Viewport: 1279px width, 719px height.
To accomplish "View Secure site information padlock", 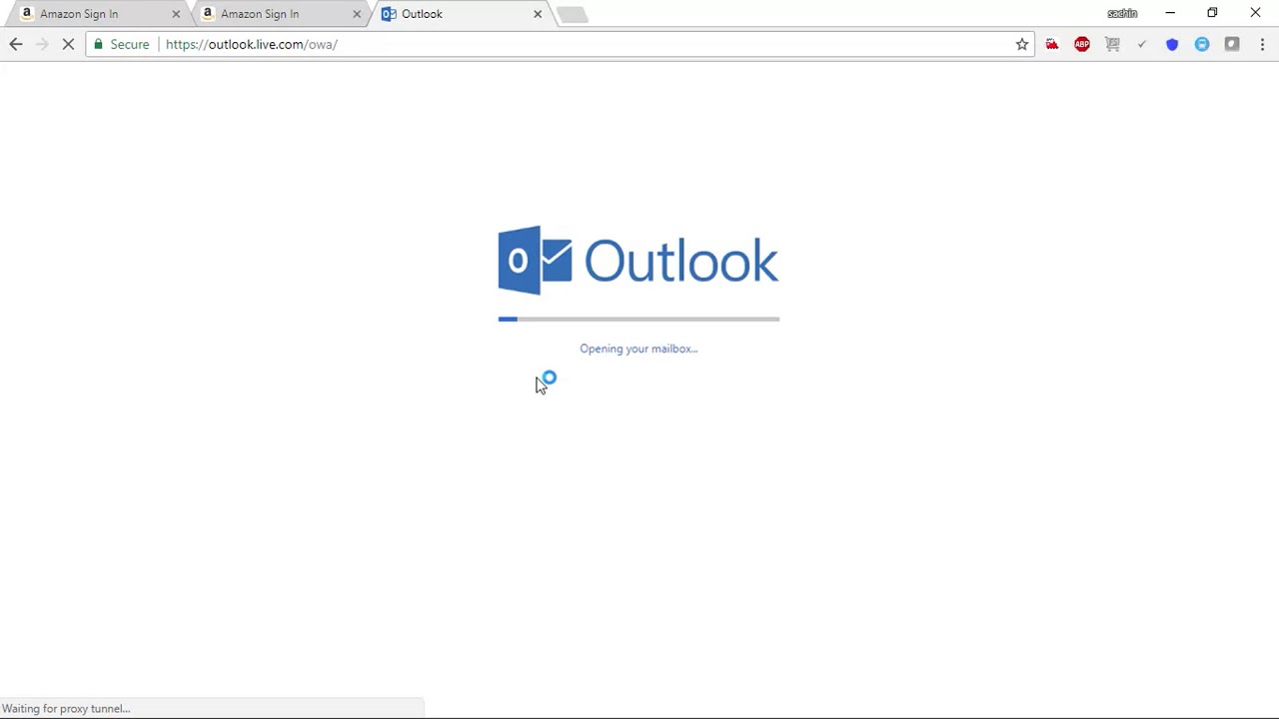I will 121,44.
